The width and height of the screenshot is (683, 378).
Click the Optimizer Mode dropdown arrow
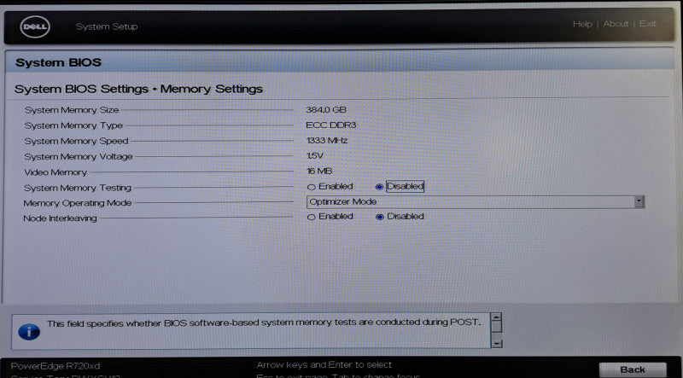click(x=639, y=202)
